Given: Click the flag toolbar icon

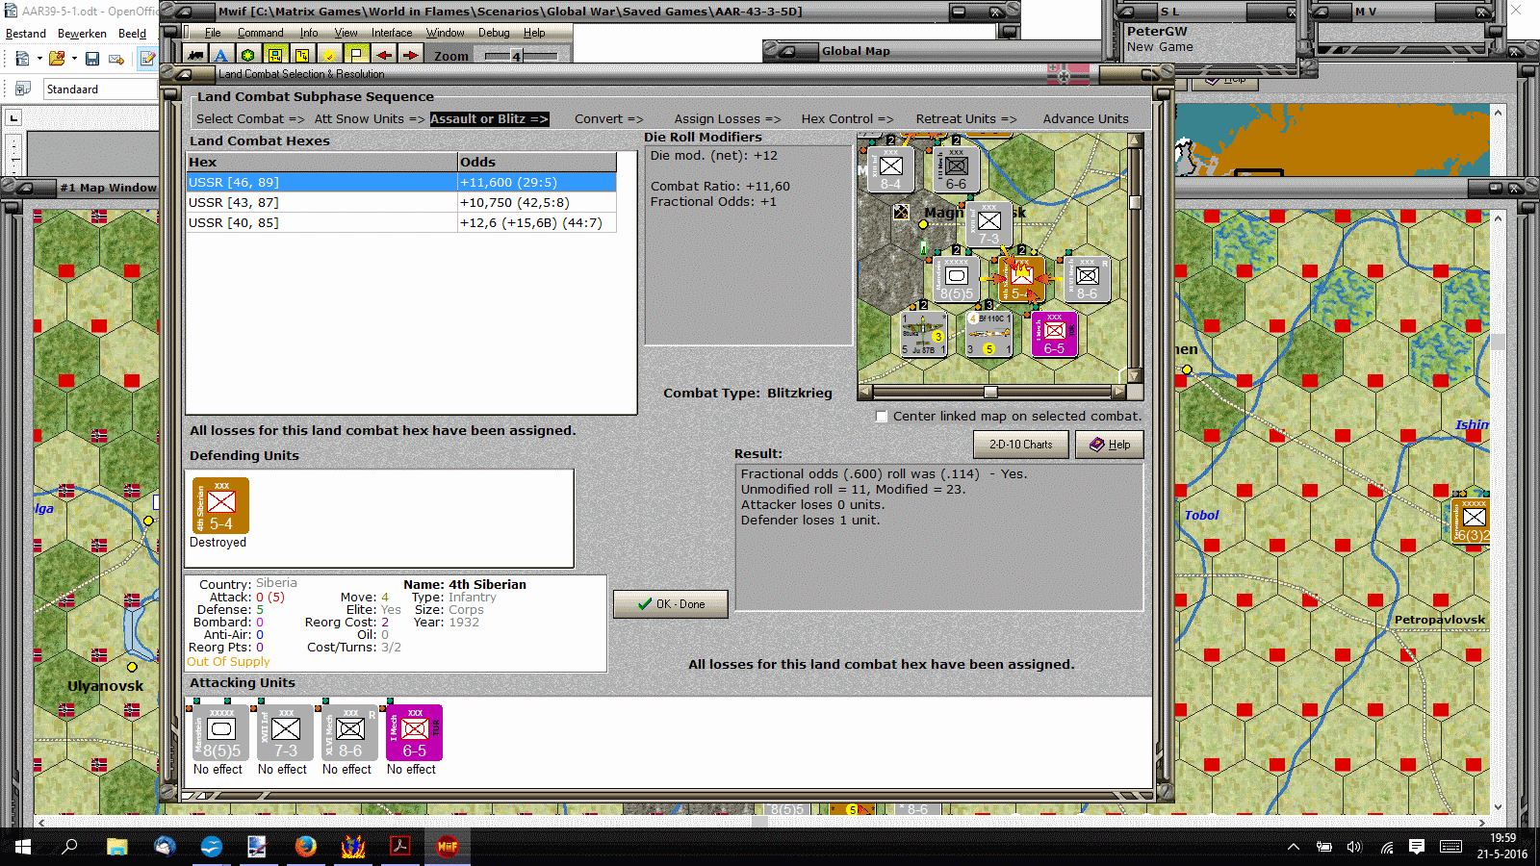Looking at the screenshot, I should click(x=356, y=55).
